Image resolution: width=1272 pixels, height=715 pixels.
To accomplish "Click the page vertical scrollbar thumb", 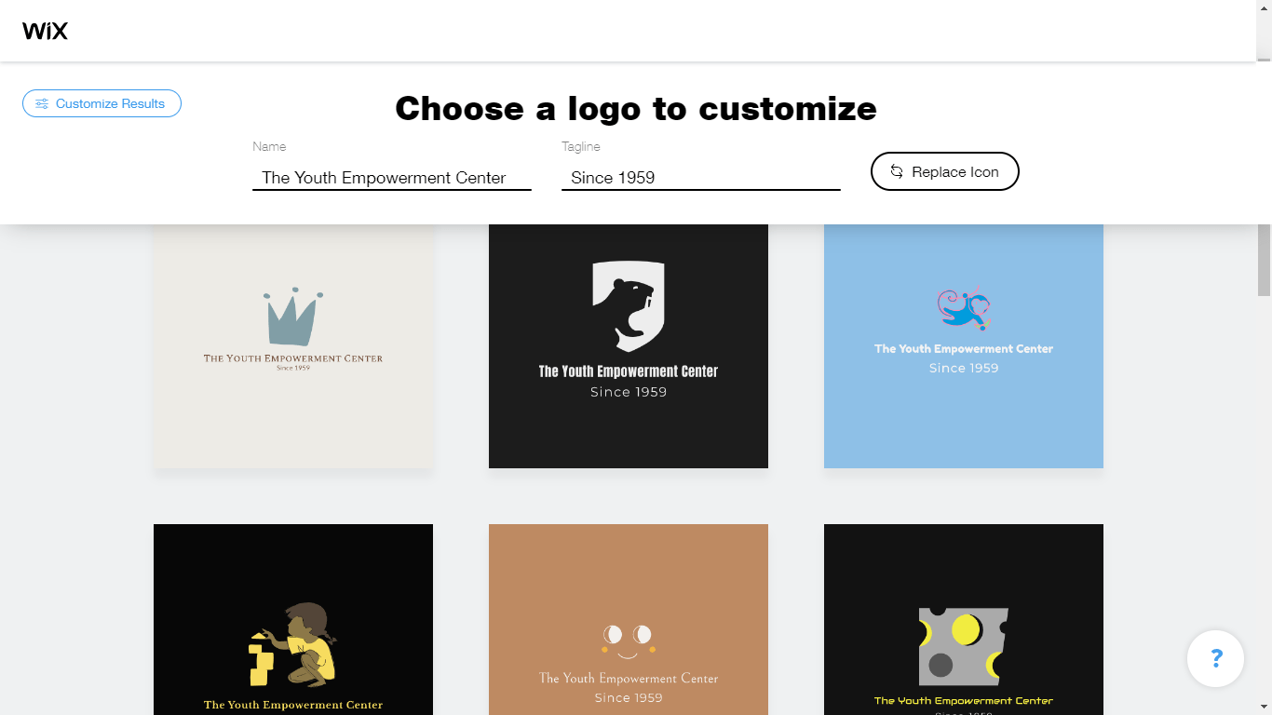I will point(1264,259).
